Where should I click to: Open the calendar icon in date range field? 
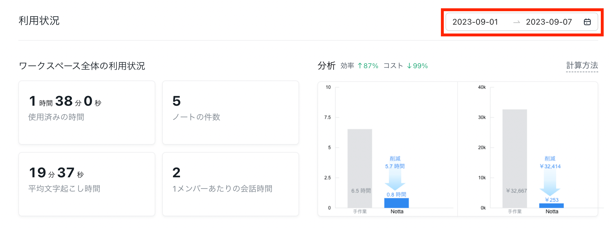point(587,22)
